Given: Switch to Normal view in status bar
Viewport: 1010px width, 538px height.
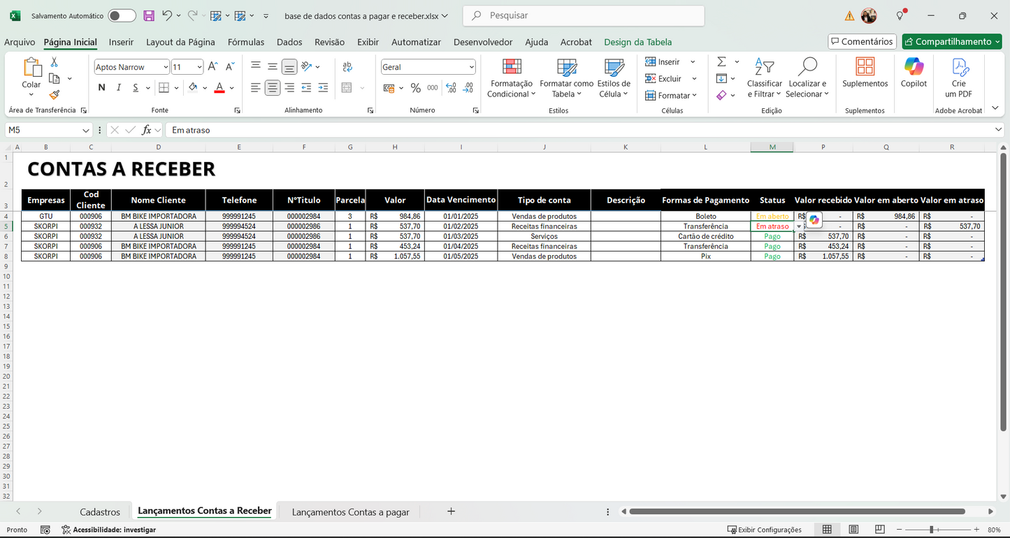Looking at the screenshot, I should point(828,529).
